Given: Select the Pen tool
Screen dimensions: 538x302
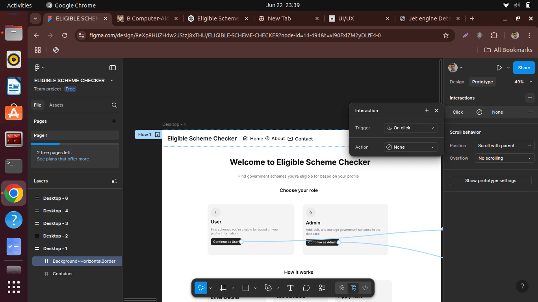Looking at the screenshot, I should click(268, 288).
